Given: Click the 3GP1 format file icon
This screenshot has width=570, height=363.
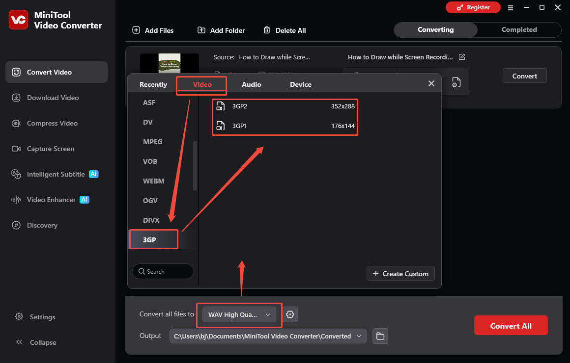Looking at the screenshot, I should coord(220,126).
